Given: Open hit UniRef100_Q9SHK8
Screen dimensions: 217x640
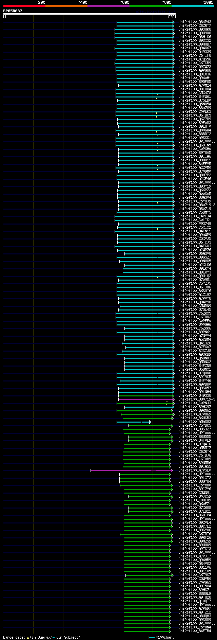Looking at the screenshot, I should pyautogui.click(x=195, y=30).
